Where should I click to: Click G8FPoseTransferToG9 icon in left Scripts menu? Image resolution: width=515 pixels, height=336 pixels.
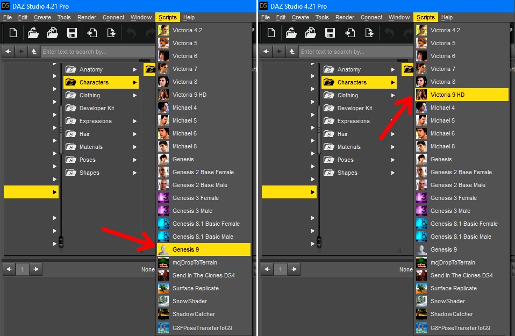coord(163,328)
